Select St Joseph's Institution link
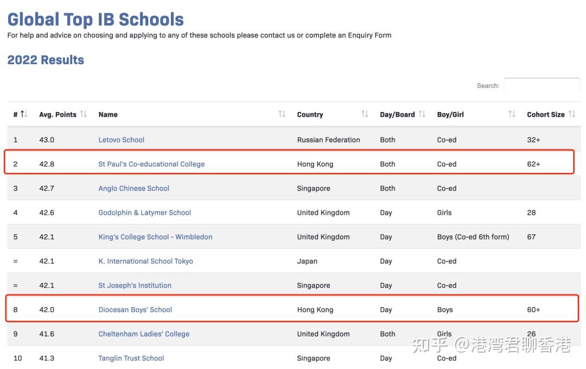This screenshot has width=586, height=369. coord(135,285)
